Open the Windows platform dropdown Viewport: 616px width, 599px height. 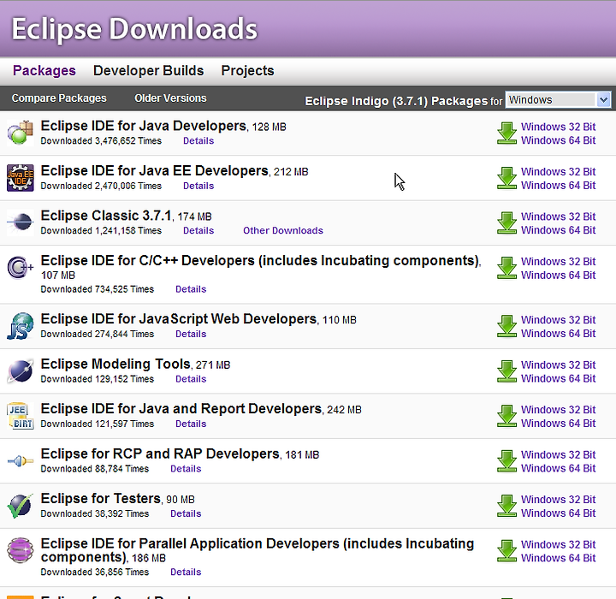tap(558, 100)
